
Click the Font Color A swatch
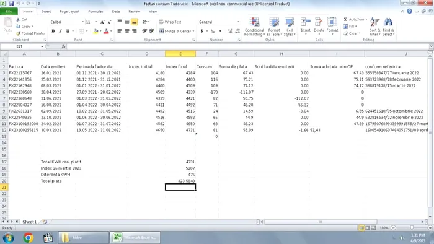pyautogui.click(x=106, y=31)
